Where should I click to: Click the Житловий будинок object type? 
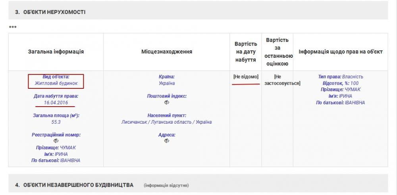point(56,83)
